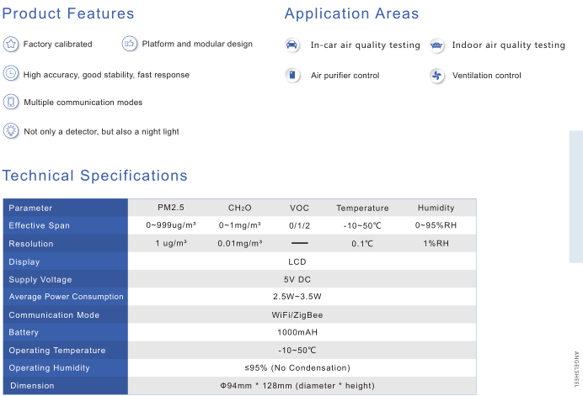Click the 0.01mg/m³ resolution value
This screenshot has height=396, width=583.
click(x=240, y=244)
